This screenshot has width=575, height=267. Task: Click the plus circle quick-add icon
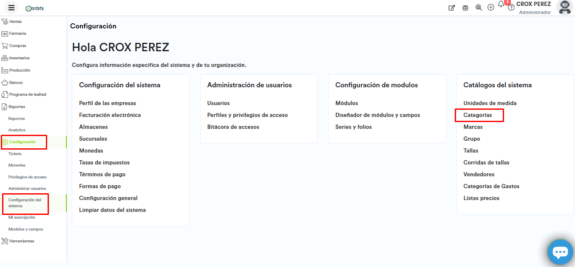(491, 8)
